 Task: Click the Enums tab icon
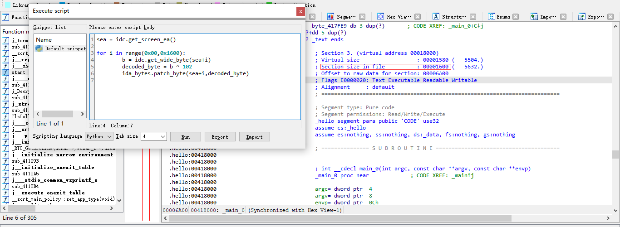(491, 17)
